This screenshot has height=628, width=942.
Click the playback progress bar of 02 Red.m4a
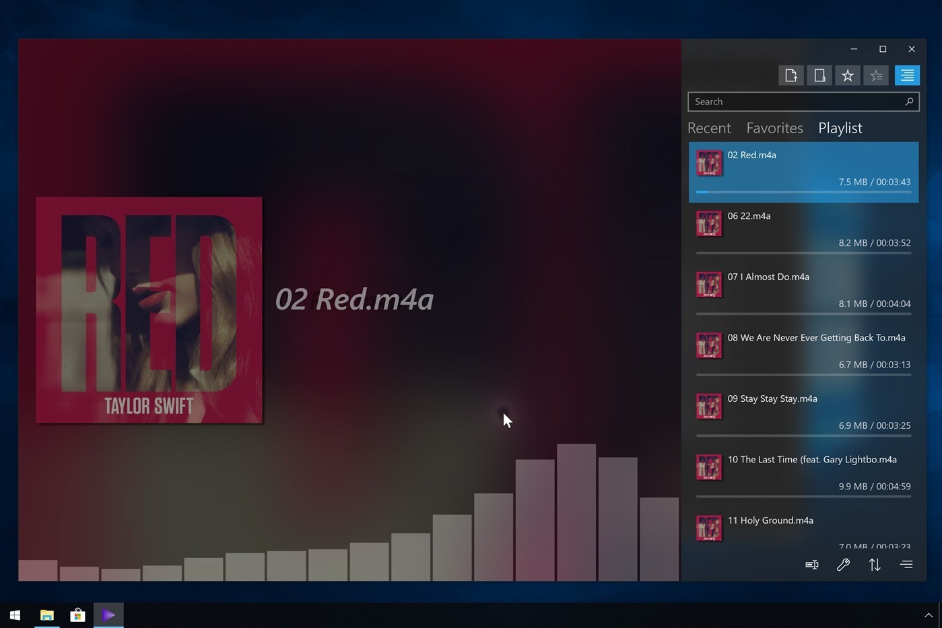click(x=803, y=192)
